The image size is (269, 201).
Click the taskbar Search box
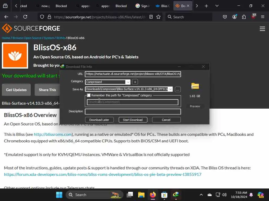(95, 195)
